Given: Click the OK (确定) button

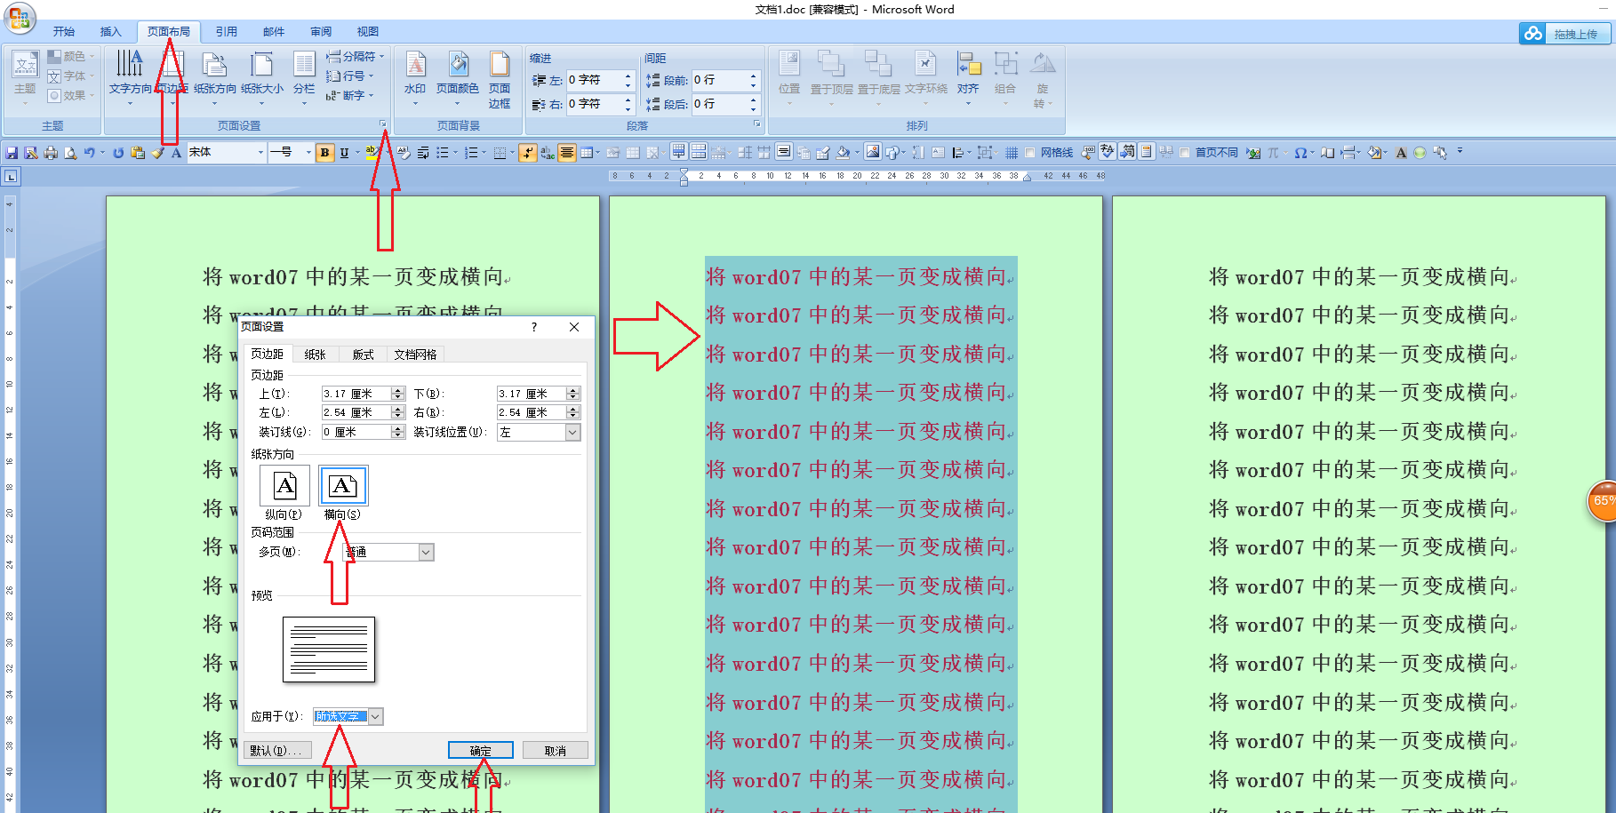Looking at the screenshot, I should (481, 751).
